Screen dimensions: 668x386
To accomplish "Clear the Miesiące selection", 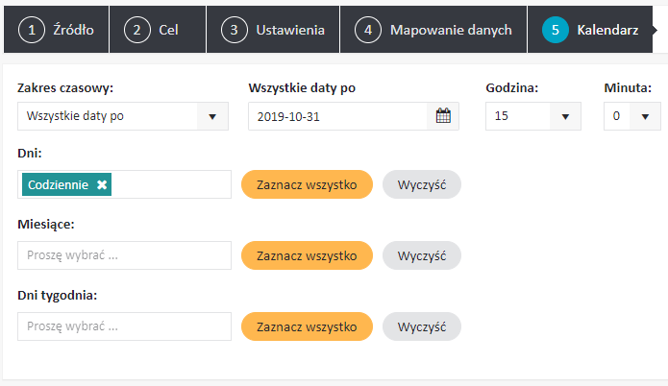I will click(x=422, y=255).
